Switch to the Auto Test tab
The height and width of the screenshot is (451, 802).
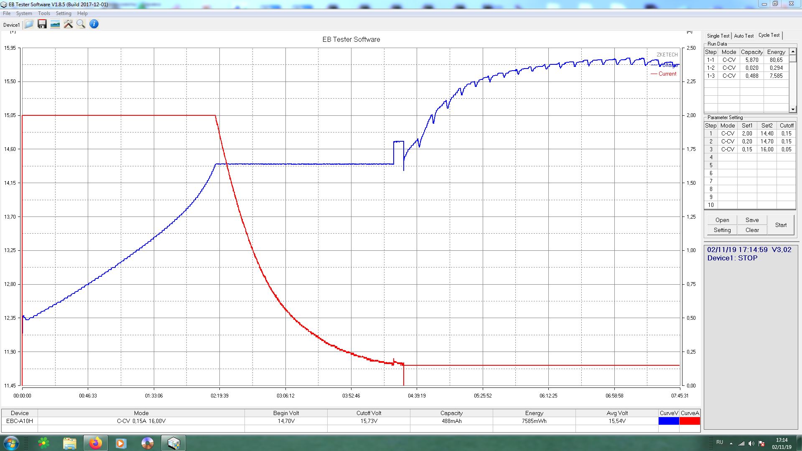coord(744,36)
